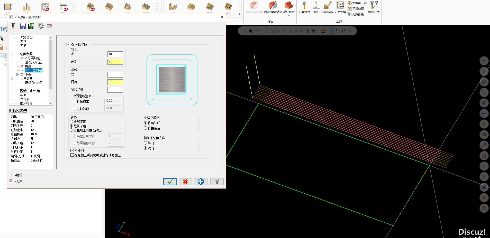This screenshot has width=490, height=238.
Task: Select Drill toolpath icon beside Contour
Action: pyautogui.click(x=26, y=7)
